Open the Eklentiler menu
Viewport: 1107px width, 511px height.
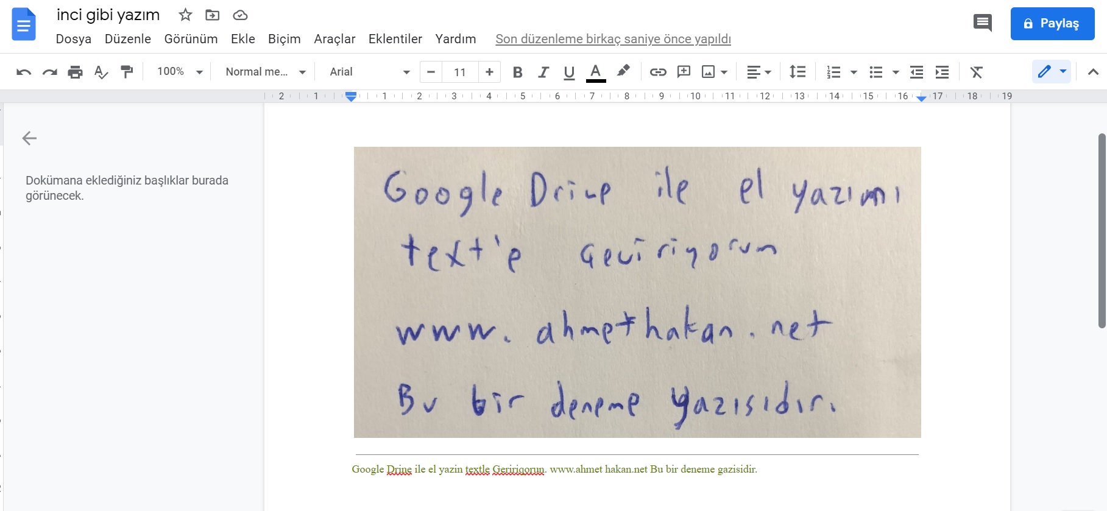point(395,39)
